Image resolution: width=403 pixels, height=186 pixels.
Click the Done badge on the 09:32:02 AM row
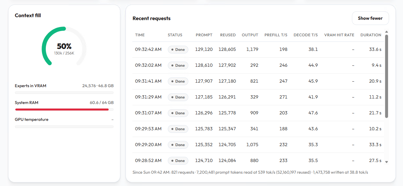pos(178,65)
